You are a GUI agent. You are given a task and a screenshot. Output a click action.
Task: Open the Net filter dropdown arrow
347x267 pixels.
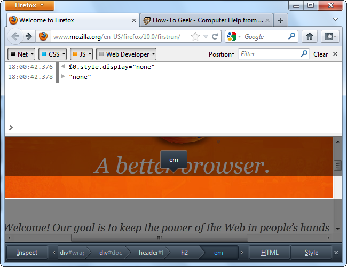(x=33, y=54)
